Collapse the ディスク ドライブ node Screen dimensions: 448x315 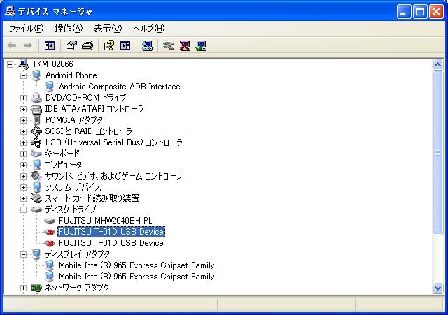pos(23,210)
